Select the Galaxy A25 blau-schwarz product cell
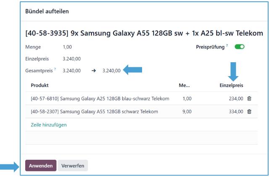269x177 pixels. pyautogui.click(x=100, y=99)
